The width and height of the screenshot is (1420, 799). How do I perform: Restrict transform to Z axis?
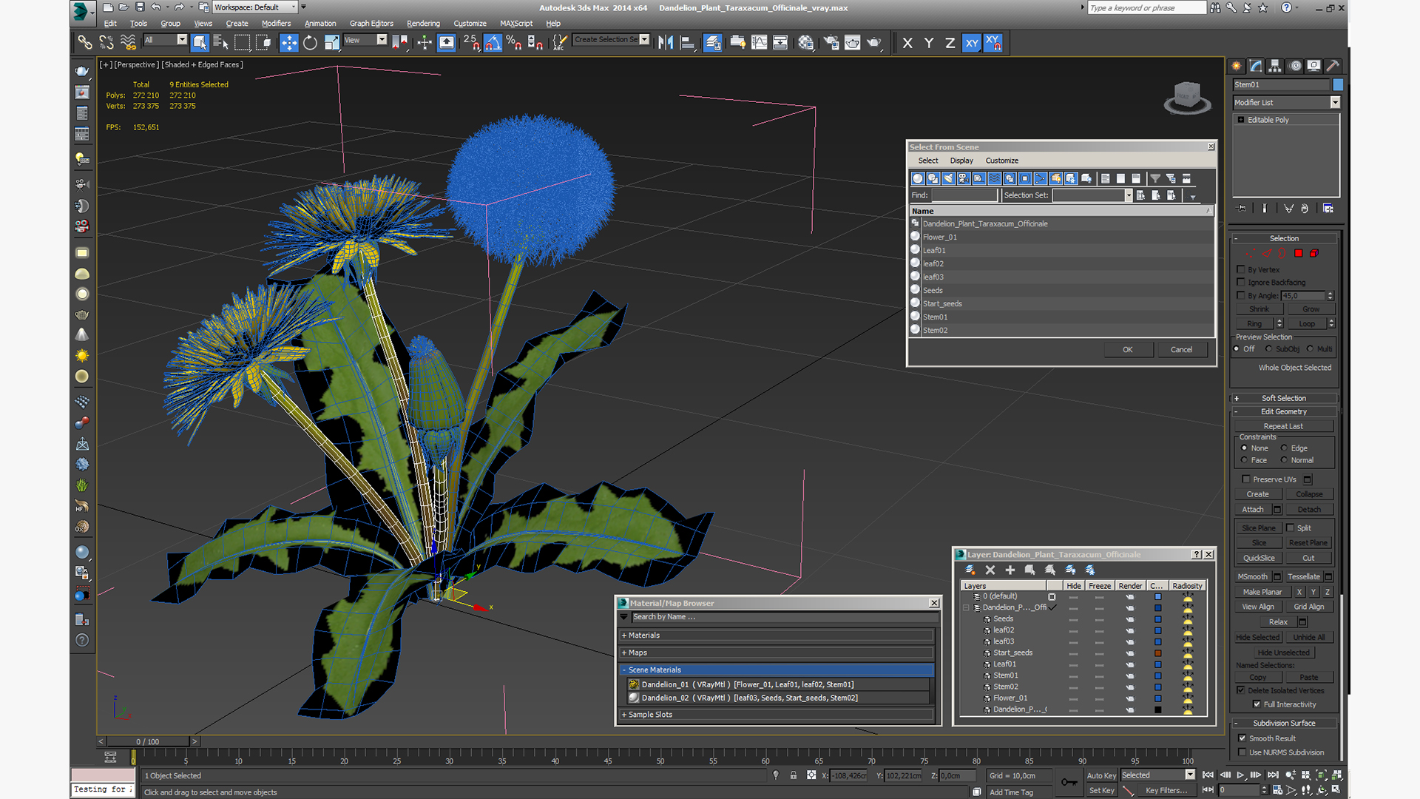coord(950,43)
